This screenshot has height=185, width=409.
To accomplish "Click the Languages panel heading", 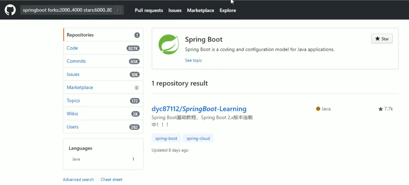I will click(81, 148).
